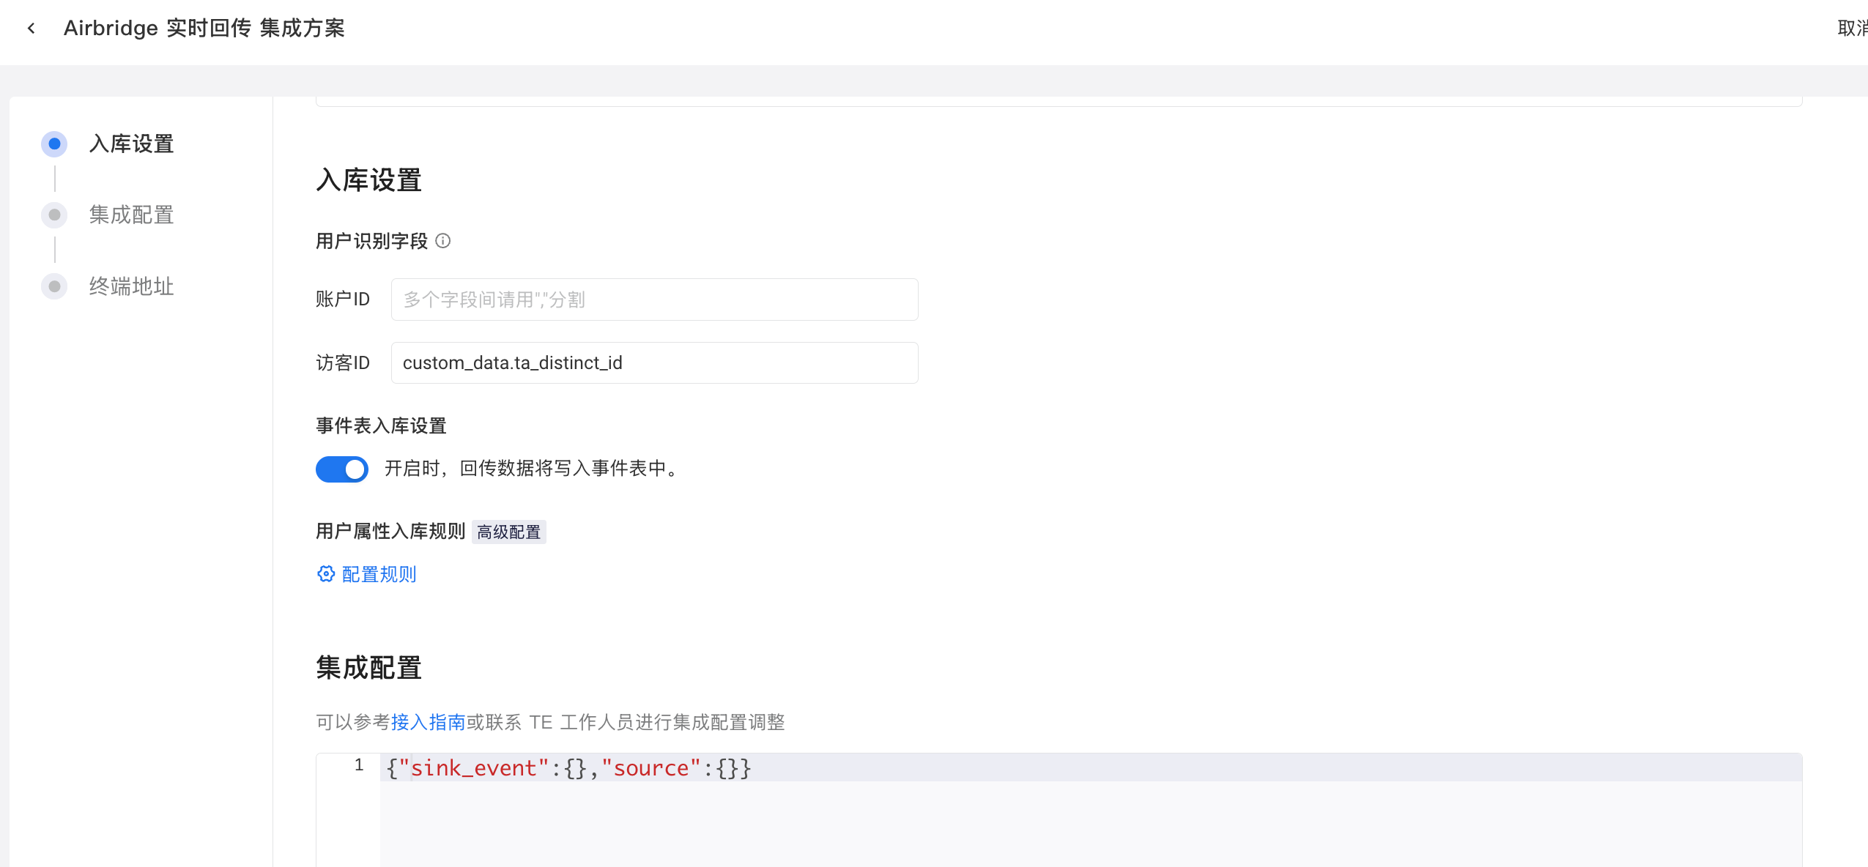
Task: Click the 账户ID input field
Action: (654, 299)
